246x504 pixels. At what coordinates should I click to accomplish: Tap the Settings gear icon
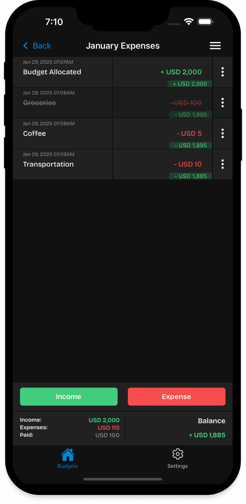[x=178, y=454]
